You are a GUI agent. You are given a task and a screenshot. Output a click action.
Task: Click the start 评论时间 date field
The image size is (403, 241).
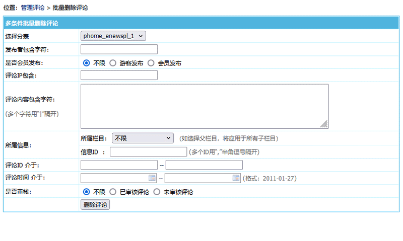(x=114, y=178)
